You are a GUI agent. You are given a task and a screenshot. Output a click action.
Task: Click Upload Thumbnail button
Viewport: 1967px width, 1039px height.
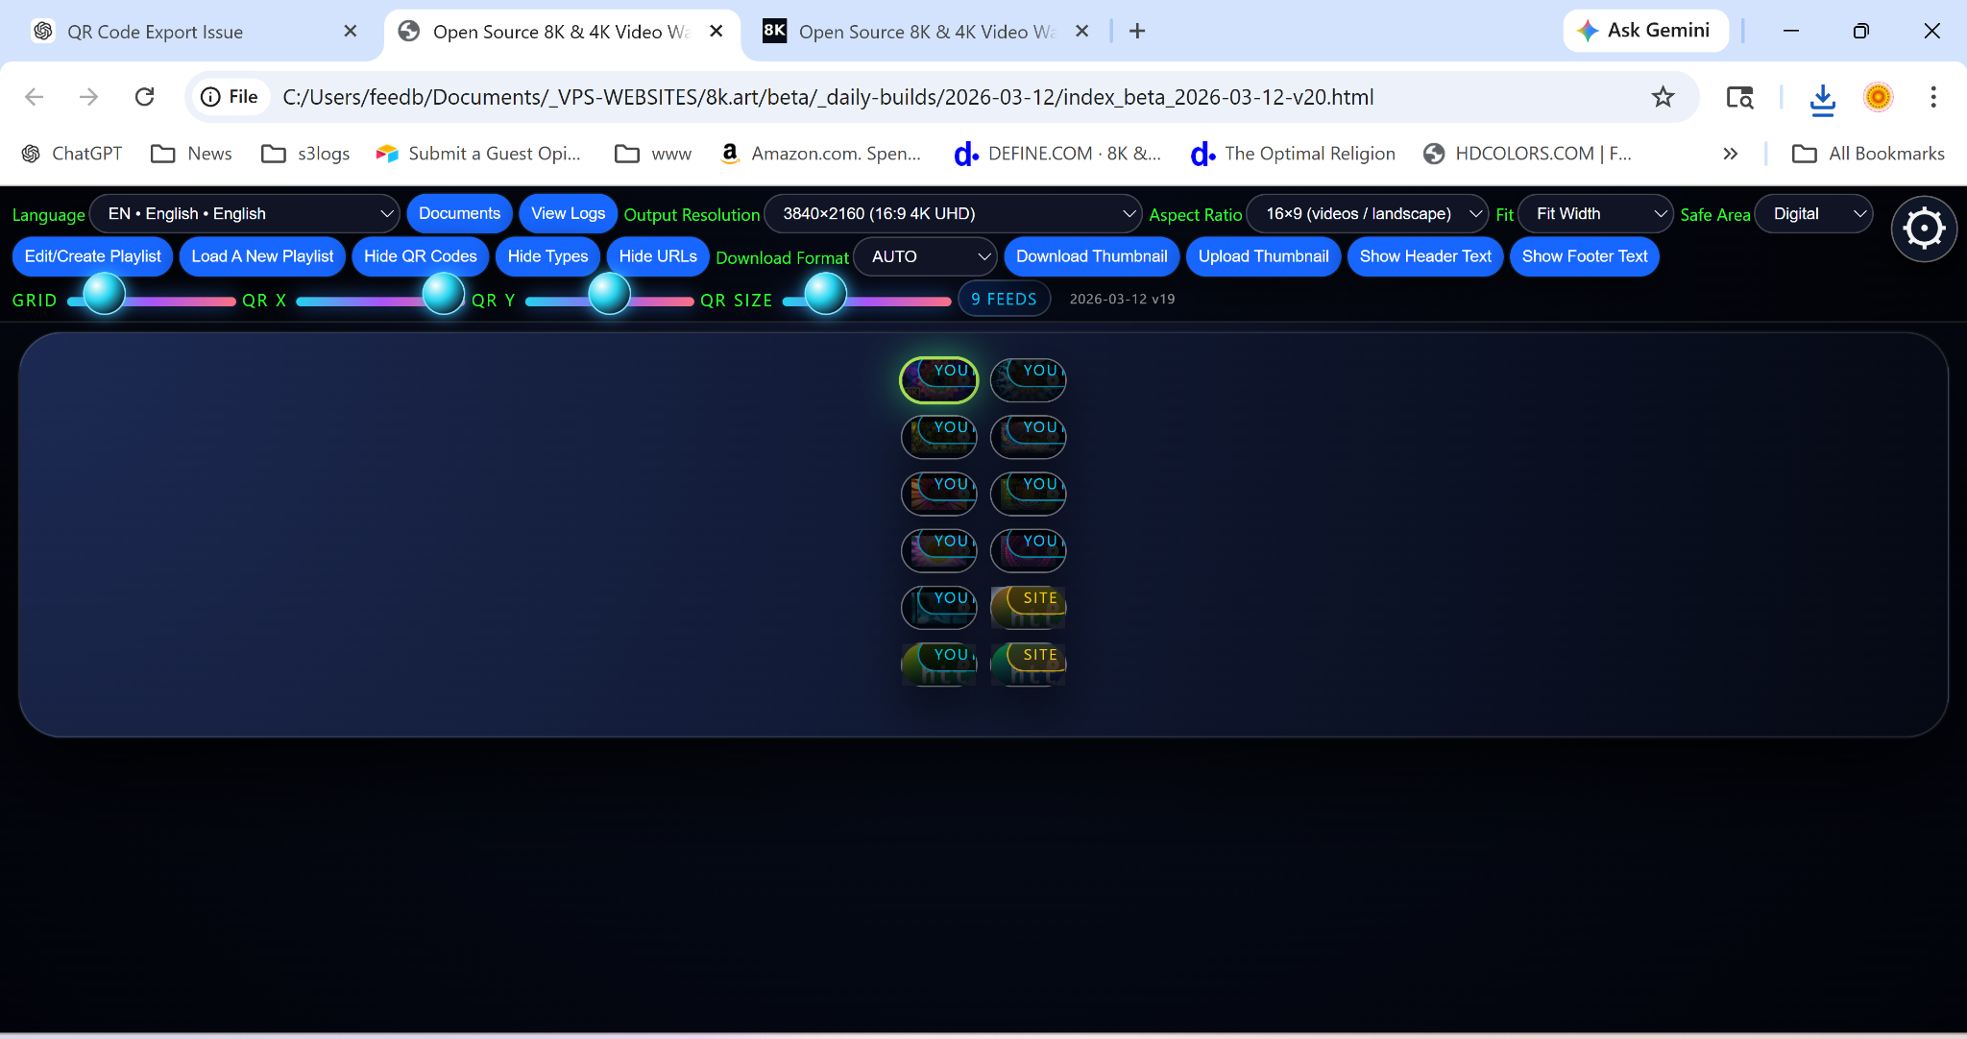pos(1264,256)
